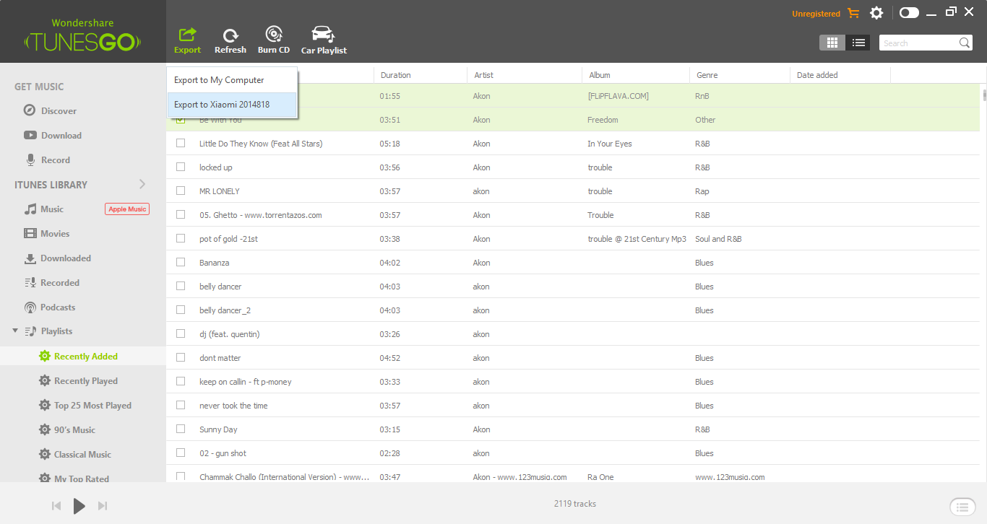Open the settings gear
This screenshot has height=524, width=987.
[876, 13]
